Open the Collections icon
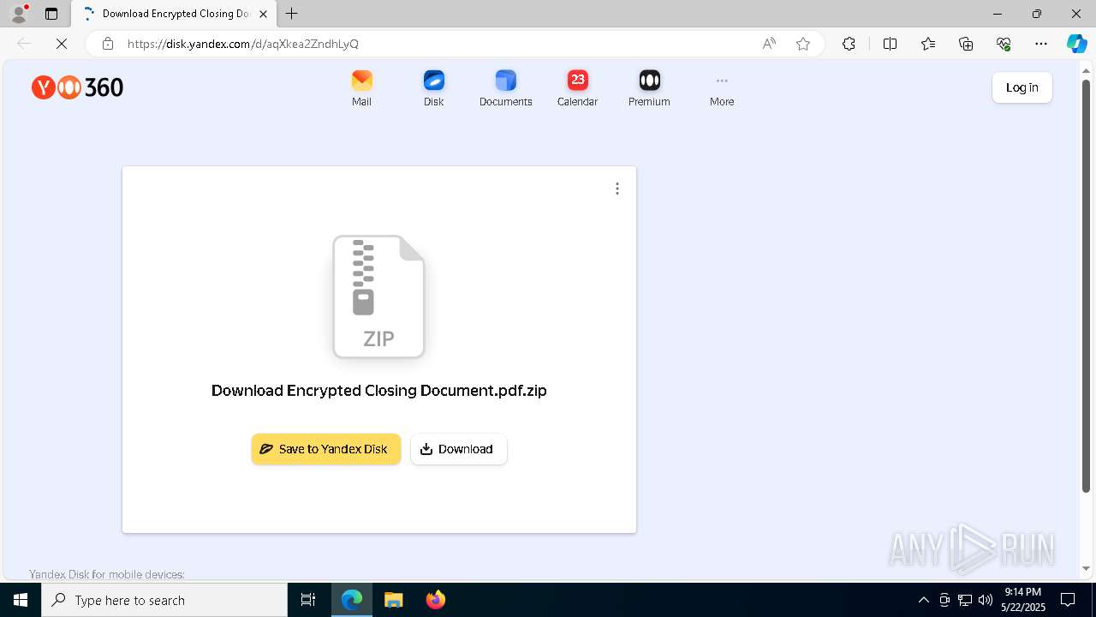The image size is (1096, 617). coord(966,44)
